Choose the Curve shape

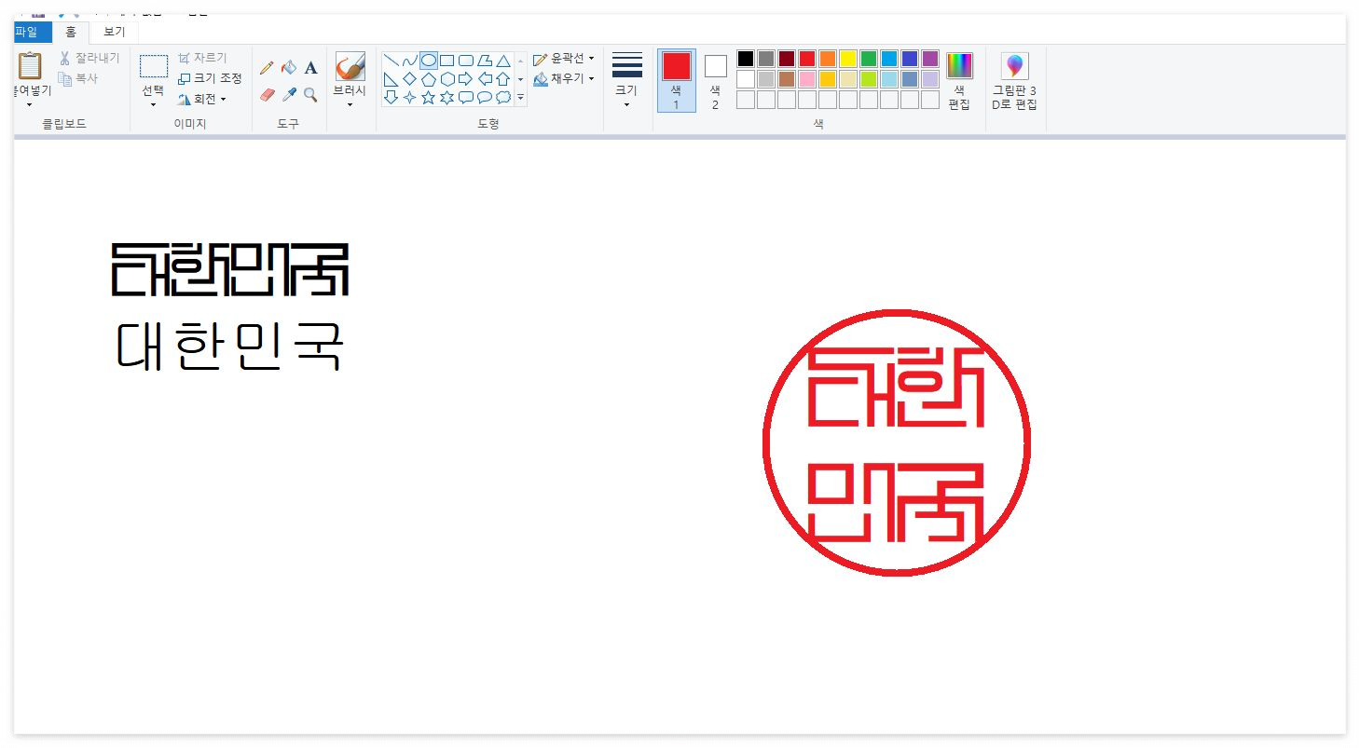point(409,61)
